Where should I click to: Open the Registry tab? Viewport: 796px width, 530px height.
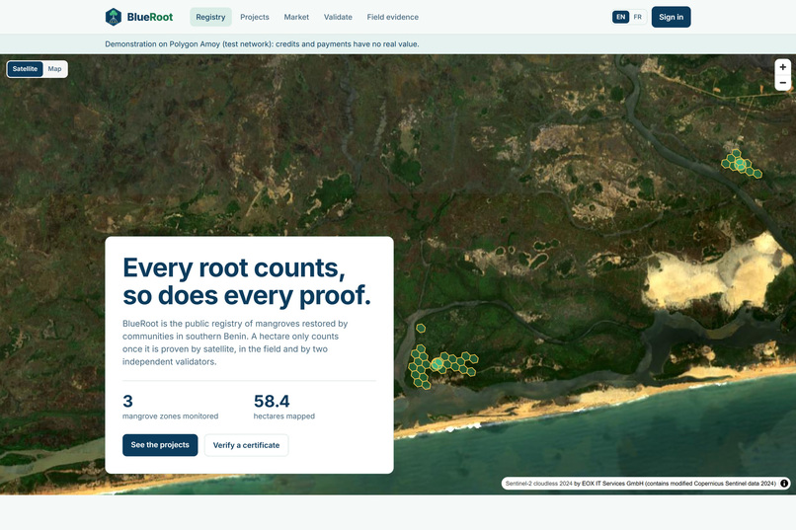click(210, 17)
